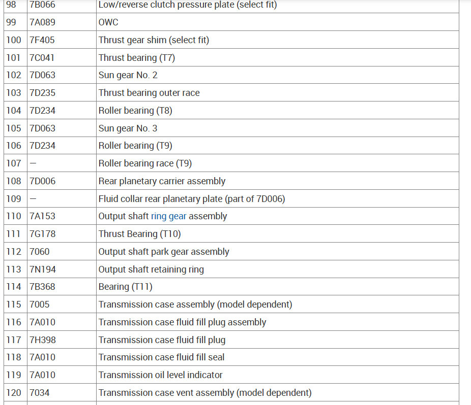The width and height of the screenshot is (471, 405).
Task: Click part number 7H398 cell
Action: point(43,340)
